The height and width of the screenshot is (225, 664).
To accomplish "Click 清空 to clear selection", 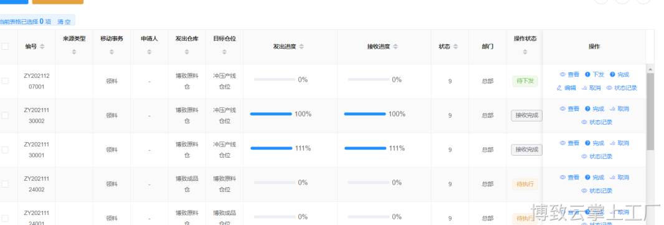I will (x=64, y=22).
